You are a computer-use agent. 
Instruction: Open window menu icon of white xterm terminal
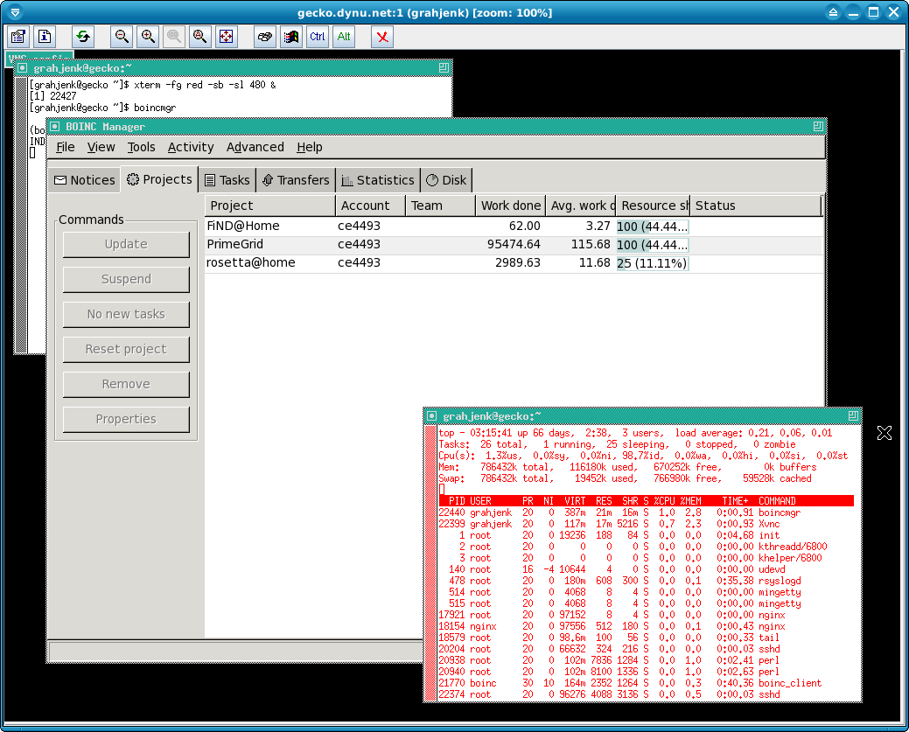coord(22,68)
